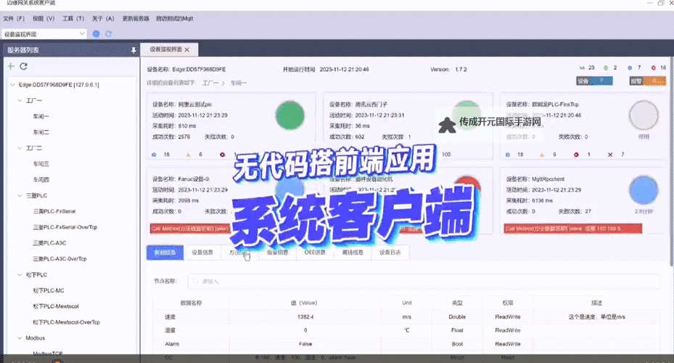Click the blue globe icon in the toolbar
674x363 pixels.
96,33
